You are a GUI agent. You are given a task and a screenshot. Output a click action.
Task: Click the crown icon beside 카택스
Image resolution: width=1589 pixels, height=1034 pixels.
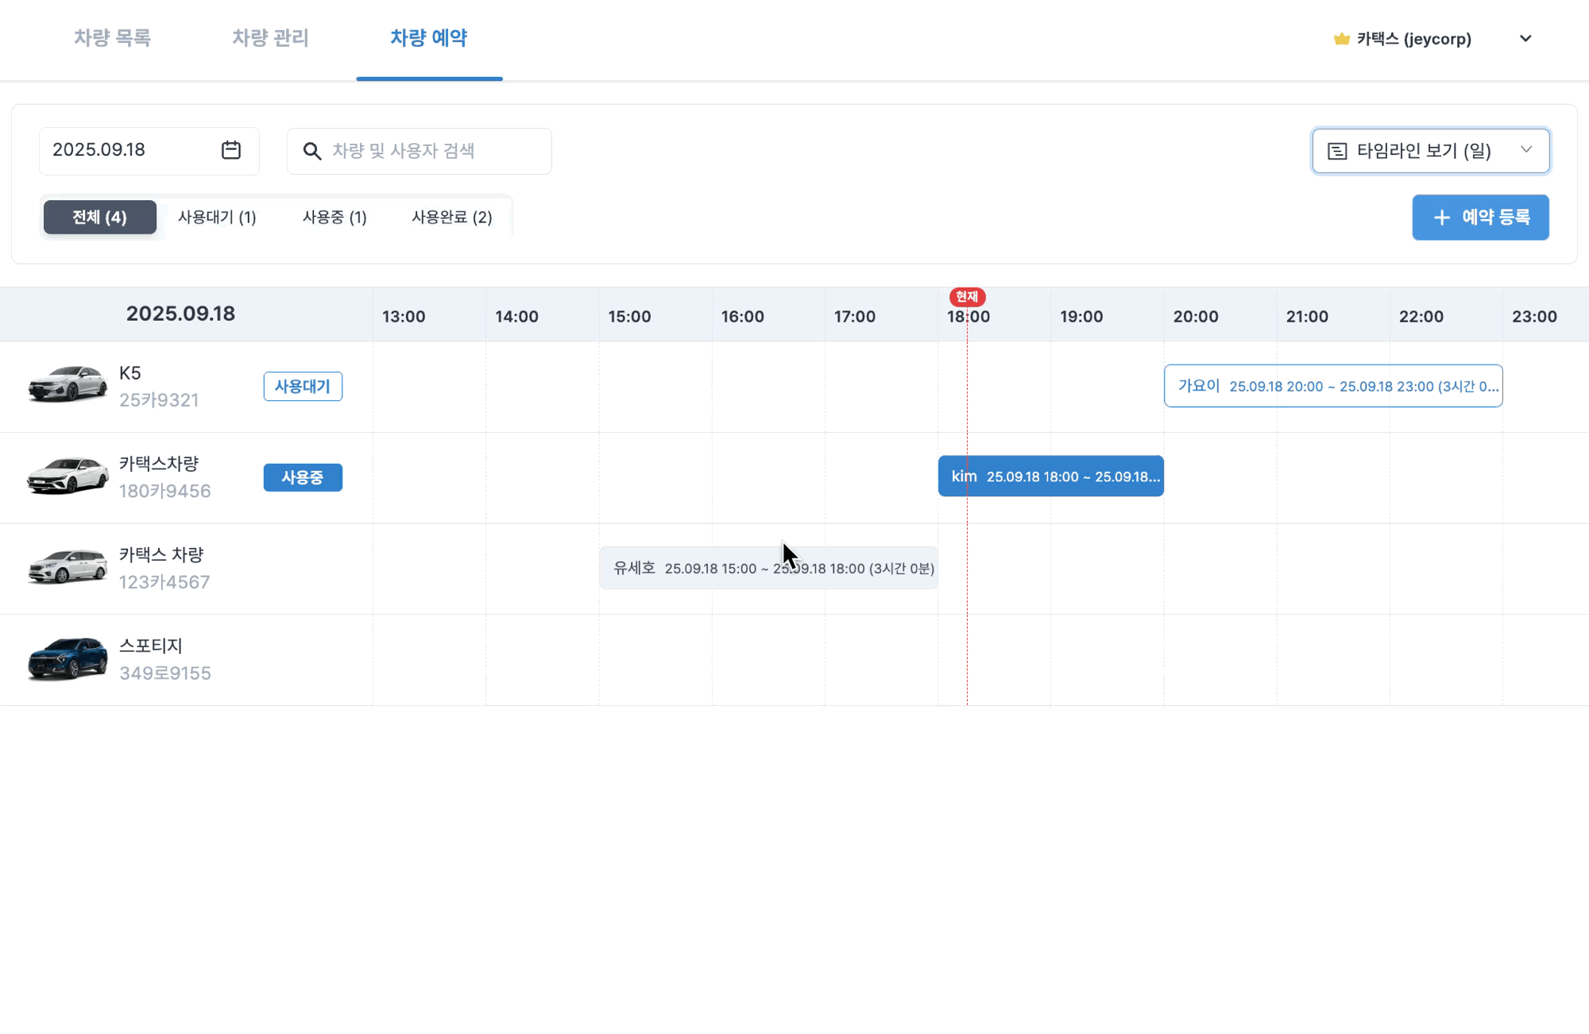(1341, 39)
